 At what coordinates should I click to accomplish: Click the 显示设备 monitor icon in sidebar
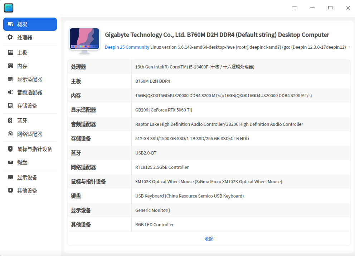[x=10, y=177]
